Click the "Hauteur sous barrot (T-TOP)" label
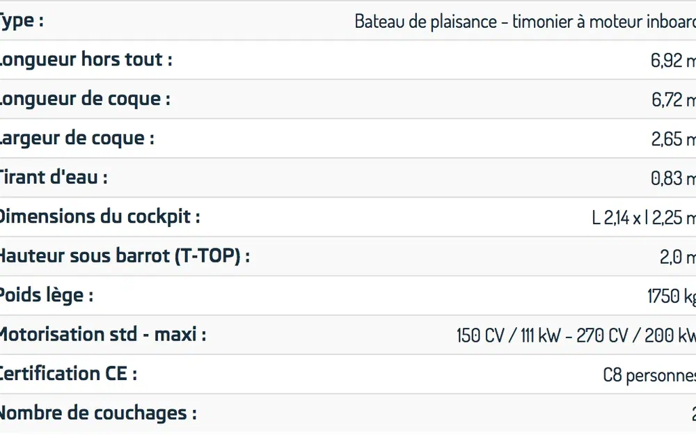 (124, 256)
